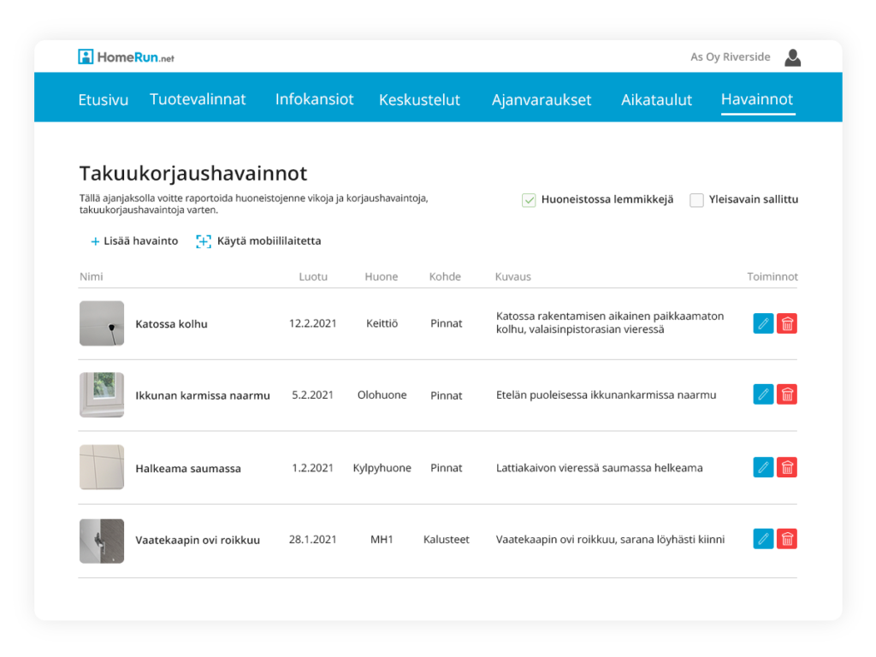876x657 pixels.
Task: Edit the Halkeama saumassa entry
Action: pos(763,467)
